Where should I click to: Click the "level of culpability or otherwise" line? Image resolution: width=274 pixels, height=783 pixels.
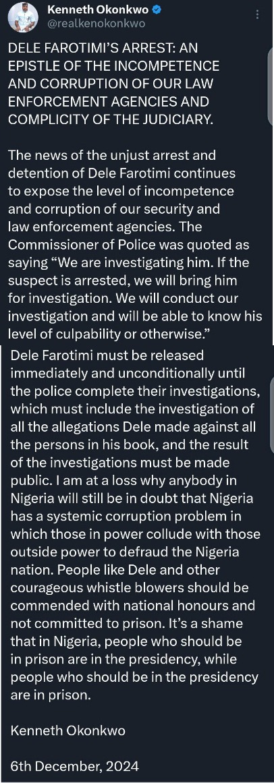click(x=109, y=335)
